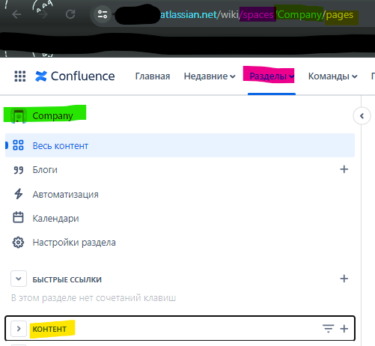Image resolution: width=375 pixels, height=346 pixels.
Task: Open the Команды dropdown
Action: (x=332, y=76)
